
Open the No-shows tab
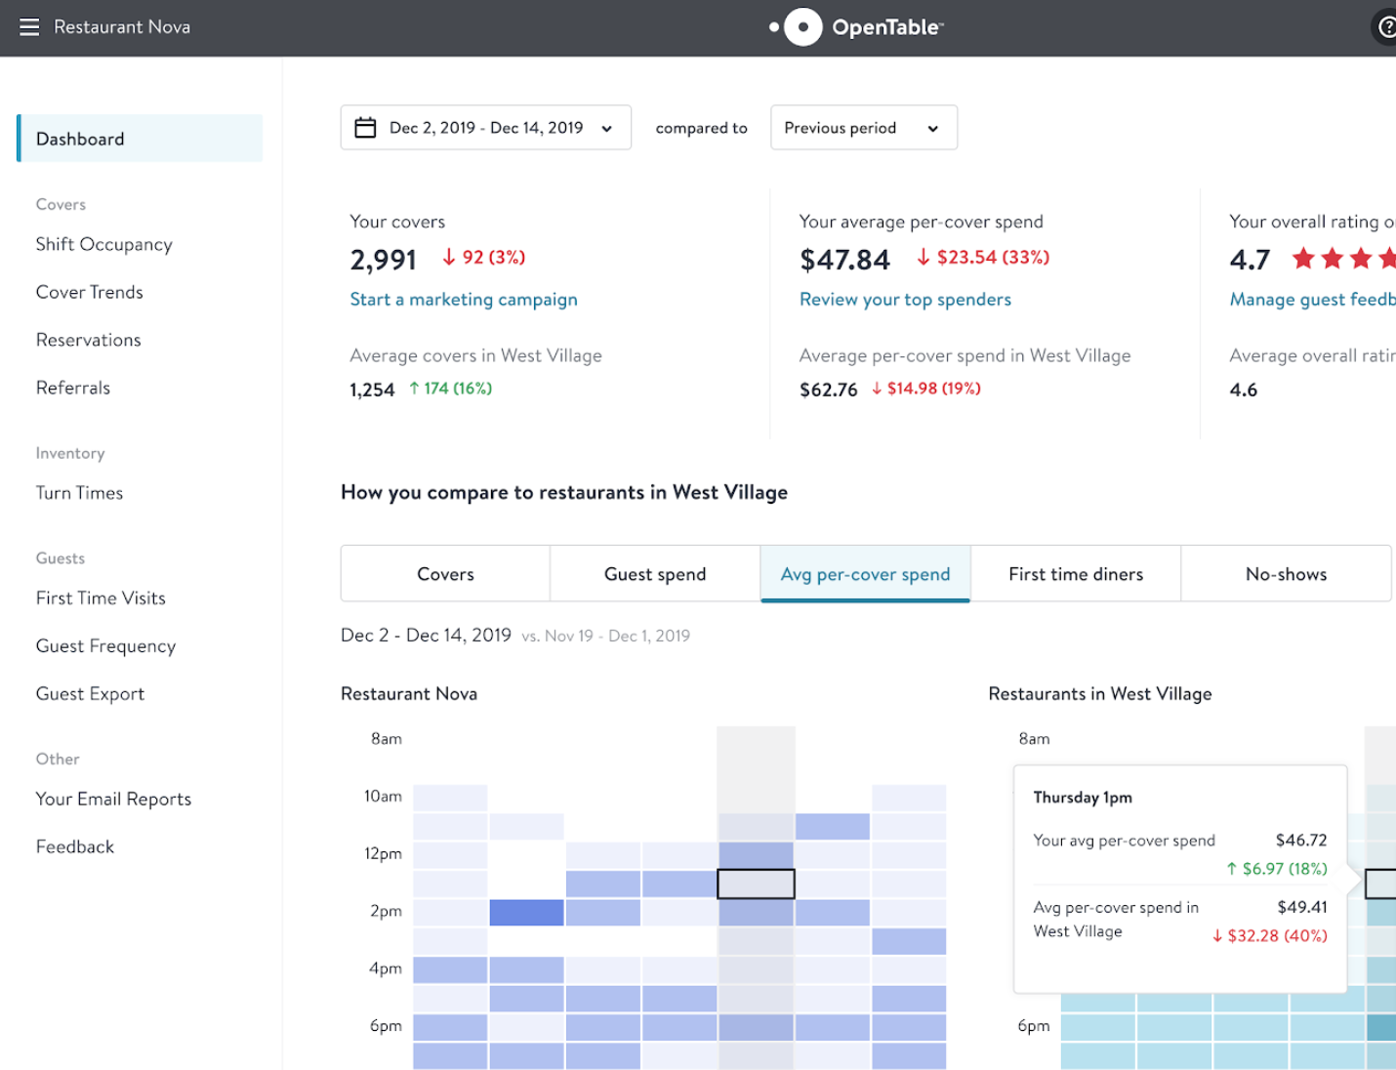[x=1286, y=574]
